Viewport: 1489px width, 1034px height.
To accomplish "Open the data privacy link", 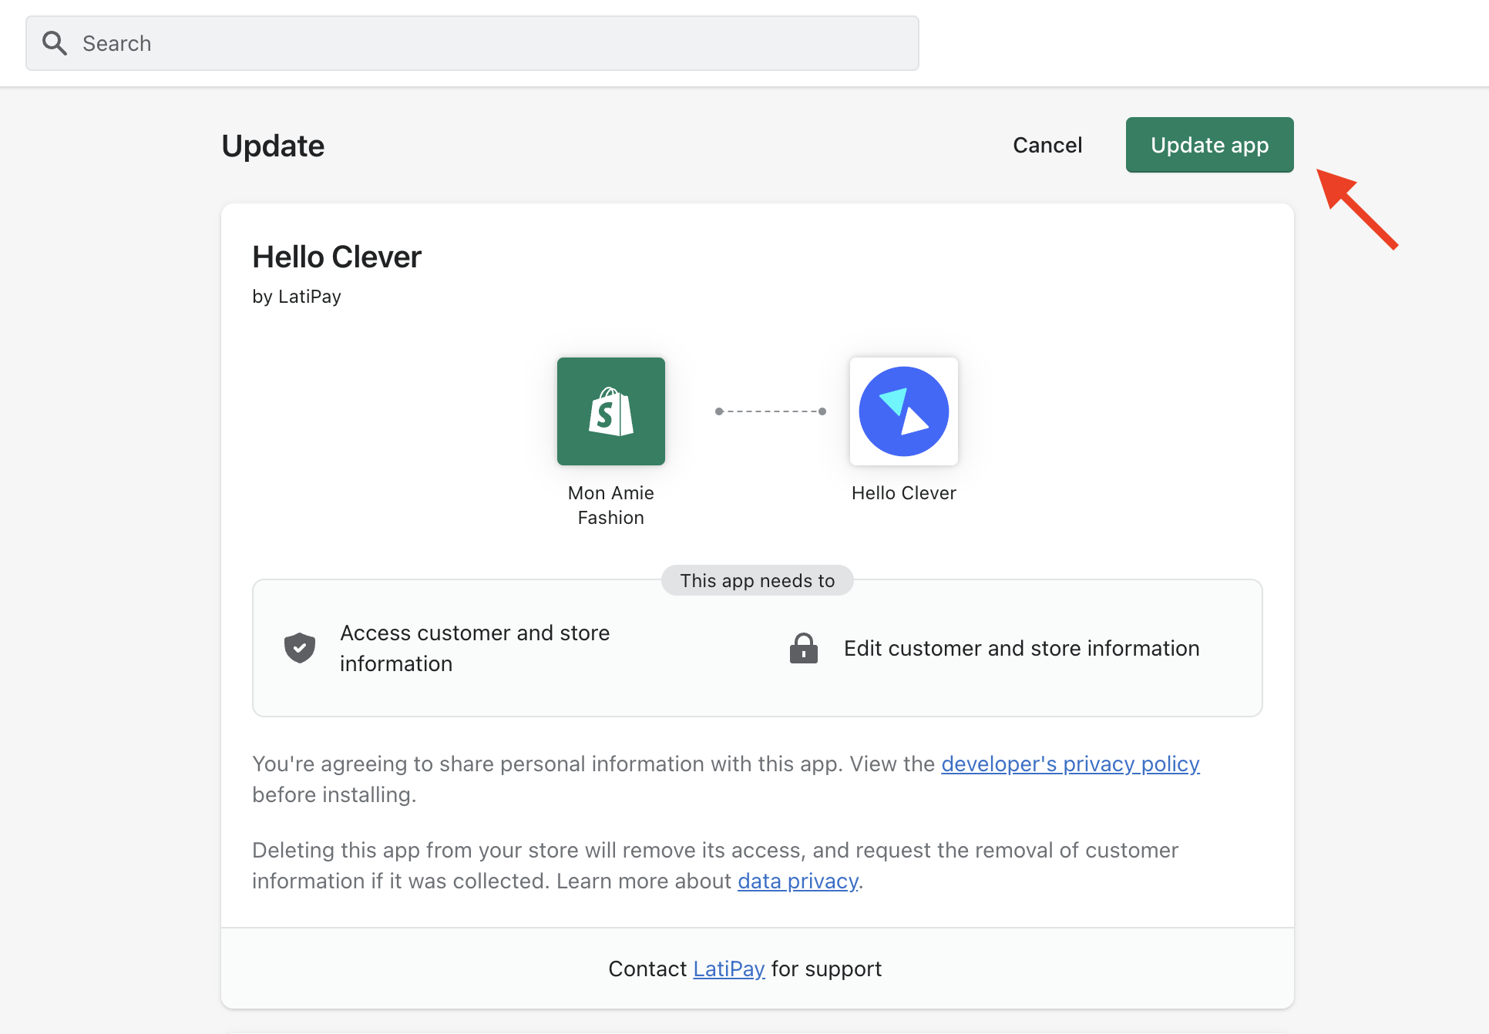I will [x=798, y=881].
